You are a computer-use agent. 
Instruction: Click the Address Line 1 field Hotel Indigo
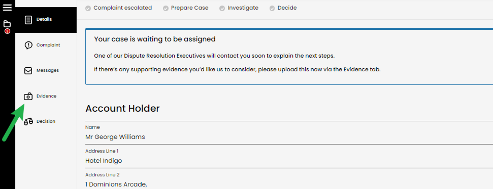pos(289,157)
